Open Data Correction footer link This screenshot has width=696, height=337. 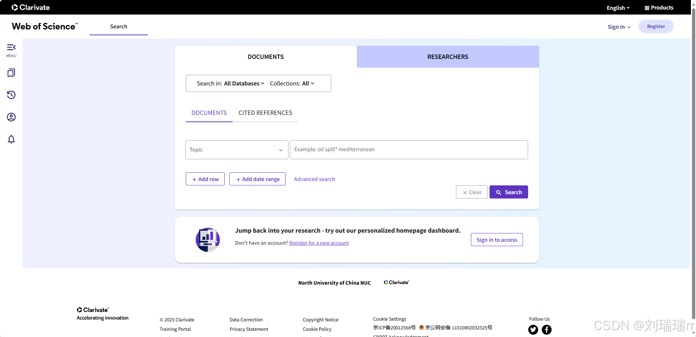coord(246,320)
